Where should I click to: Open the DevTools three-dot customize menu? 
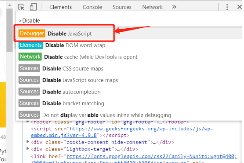pyautogui.click(x=227, y=7)
